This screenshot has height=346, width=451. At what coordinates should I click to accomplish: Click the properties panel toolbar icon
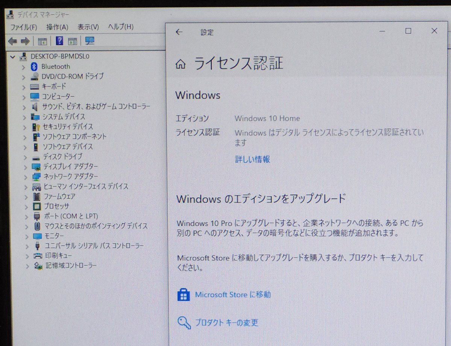click(73, 41)
